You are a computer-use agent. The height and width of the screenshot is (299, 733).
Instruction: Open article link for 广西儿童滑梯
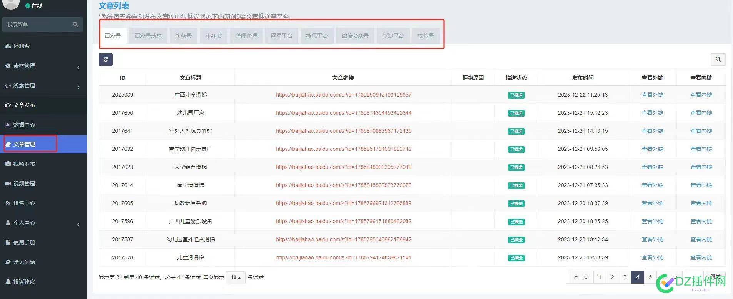pos(344,95)
